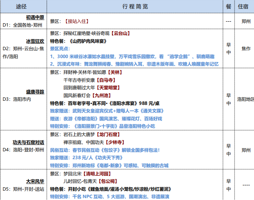
Task: Click the 【白马寺】 scenic spot name
Action: coord(105,80)
